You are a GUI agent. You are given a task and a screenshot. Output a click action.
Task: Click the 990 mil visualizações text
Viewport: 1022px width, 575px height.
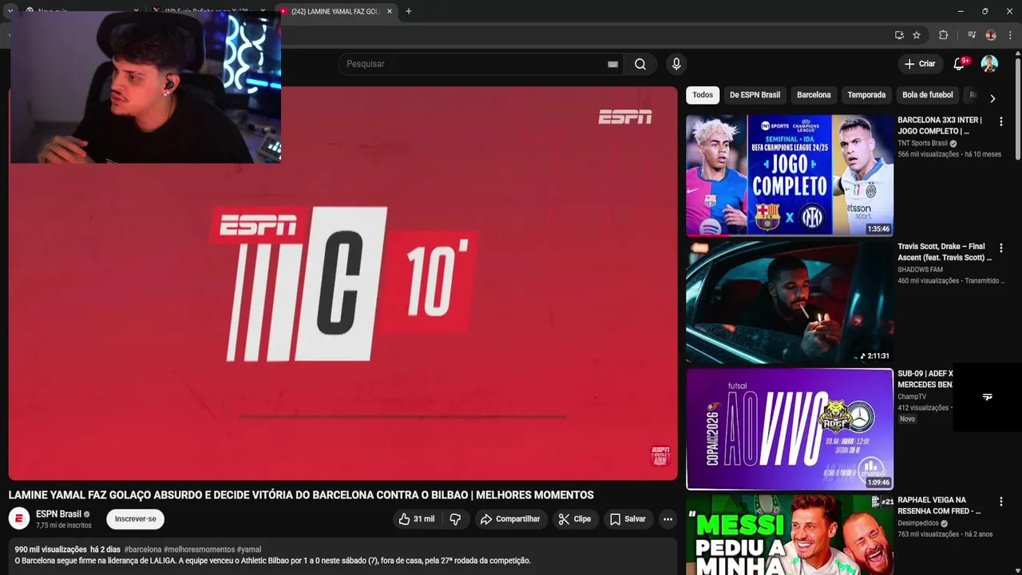pos(50,549)
